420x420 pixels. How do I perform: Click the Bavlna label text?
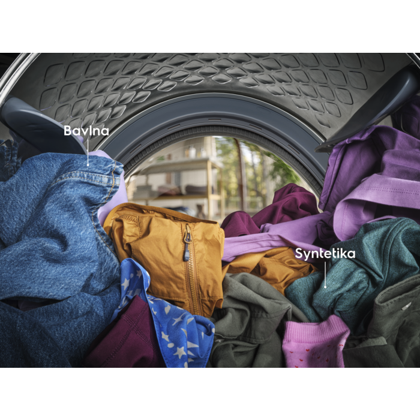pos(86,130)
